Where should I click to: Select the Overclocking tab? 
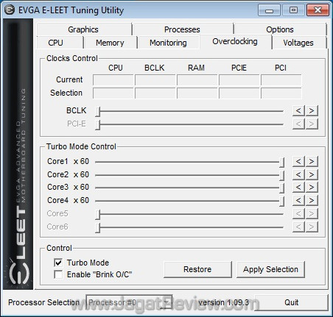[235, 42]
